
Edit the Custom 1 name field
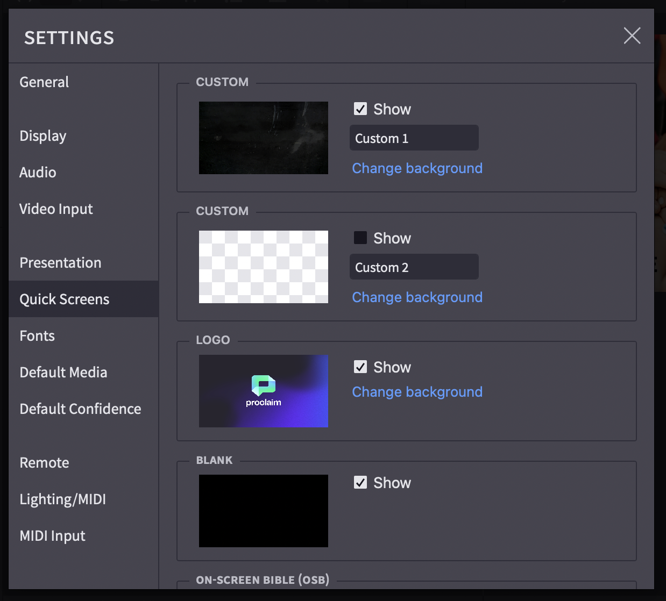coord(414,138)
